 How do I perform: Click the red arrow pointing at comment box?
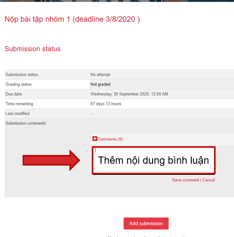click(51, 160)
